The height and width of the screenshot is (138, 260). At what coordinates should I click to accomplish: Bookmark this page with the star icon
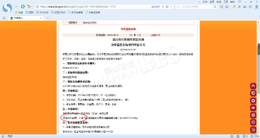[x=167, y=7]
